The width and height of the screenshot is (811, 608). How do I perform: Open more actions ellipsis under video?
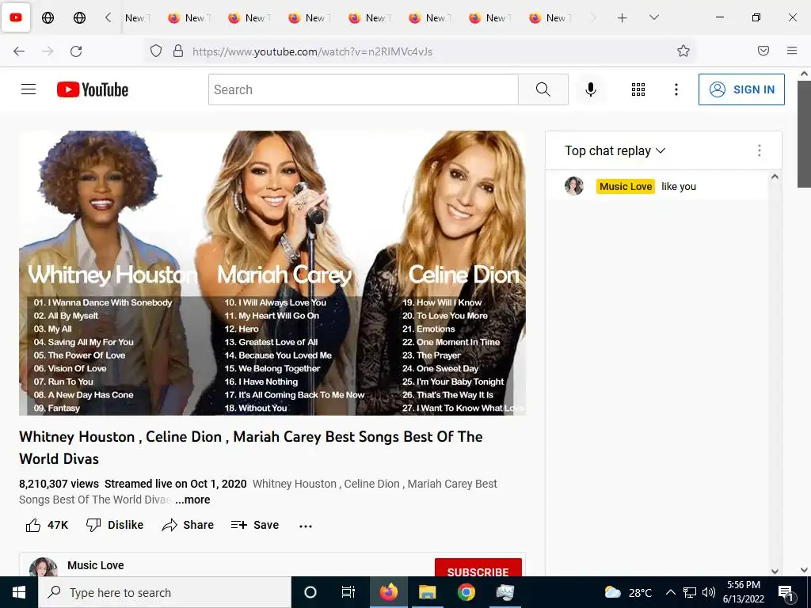click(x=306, y=526)
